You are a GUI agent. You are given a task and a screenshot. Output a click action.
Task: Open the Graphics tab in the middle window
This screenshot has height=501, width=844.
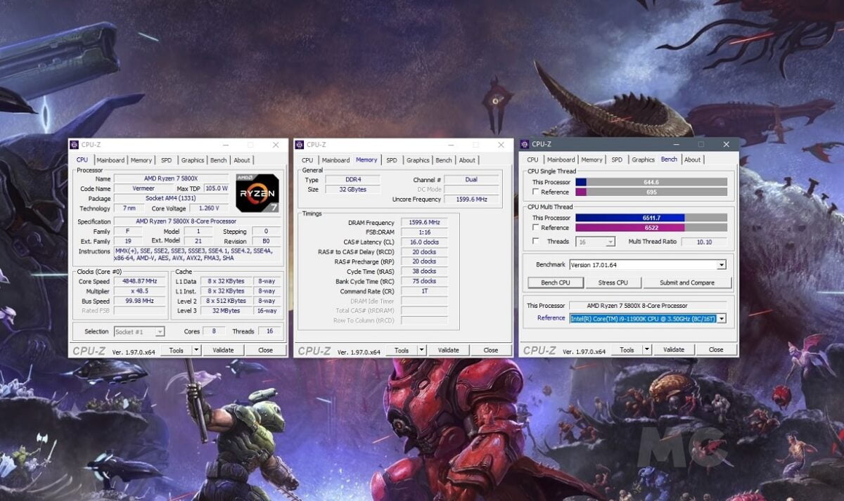[418, 160]
